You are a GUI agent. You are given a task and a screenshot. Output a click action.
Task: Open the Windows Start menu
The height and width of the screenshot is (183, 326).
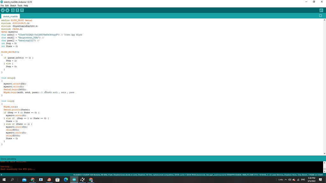(x=4, y=180)
